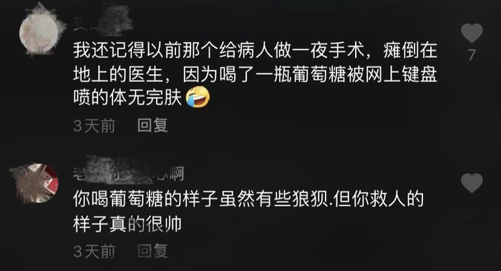Click the like count 7
The height and width of the screenshot is (271, 501).
click(x=472, y=55)
